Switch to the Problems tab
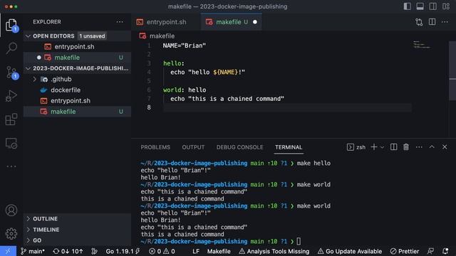Image resolution: width=456 pixels, height=256 pixels. 155,147
